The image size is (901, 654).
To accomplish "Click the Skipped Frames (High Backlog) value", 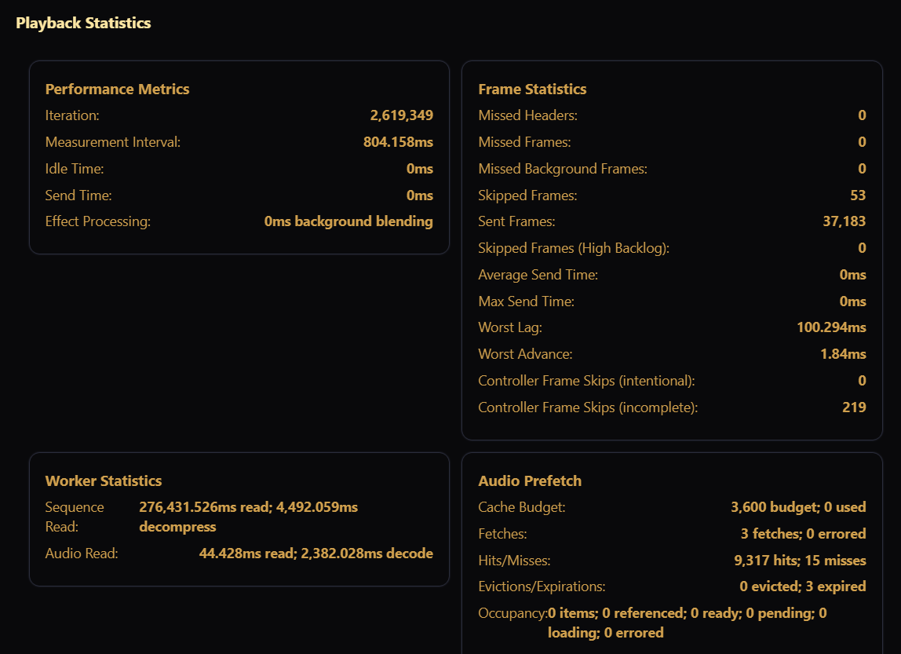I will (862, 248).
